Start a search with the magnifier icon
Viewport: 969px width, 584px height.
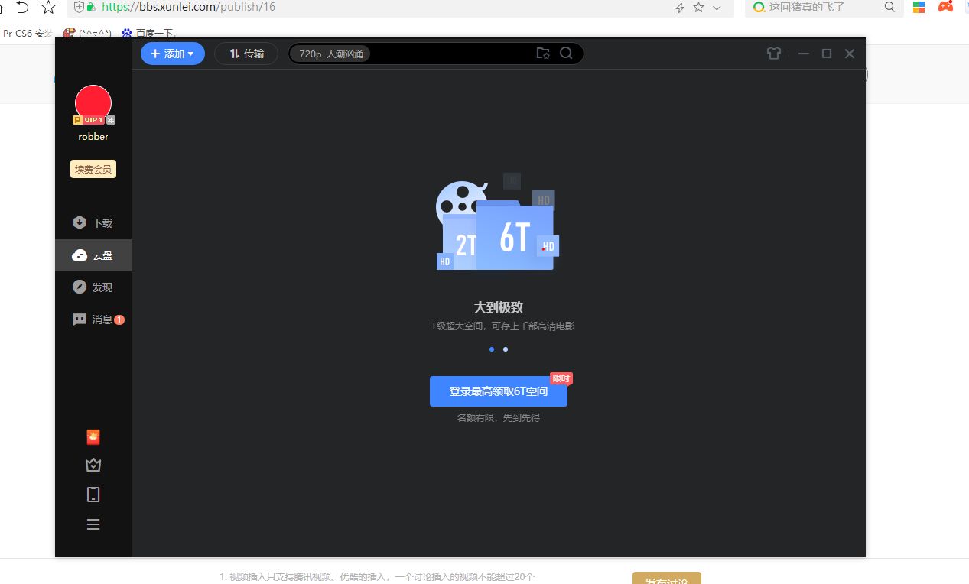(x=566, y=54)
